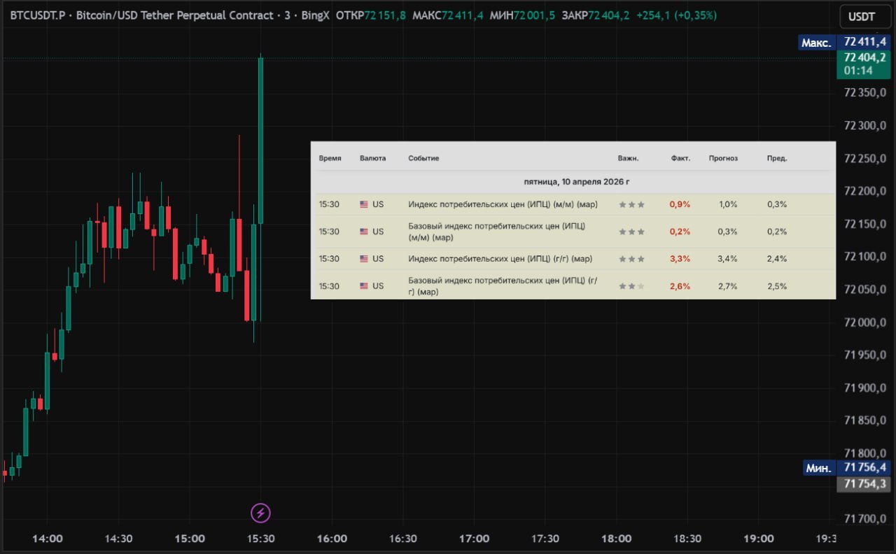Click the Прогноз column header
The width and height of the screenshot is (896, 554).
[722, 158]
